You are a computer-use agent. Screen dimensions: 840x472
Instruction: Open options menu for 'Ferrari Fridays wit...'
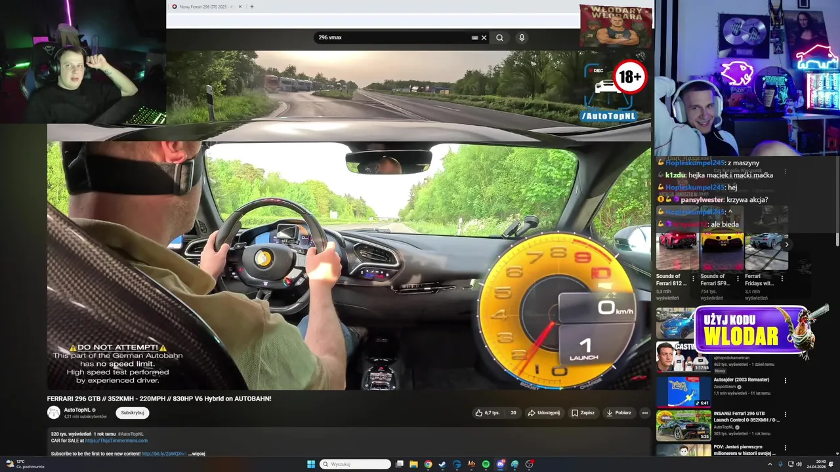tap(782, 279)
